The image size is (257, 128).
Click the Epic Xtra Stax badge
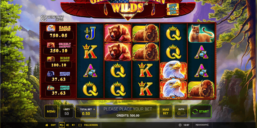[x=173, y=9]
